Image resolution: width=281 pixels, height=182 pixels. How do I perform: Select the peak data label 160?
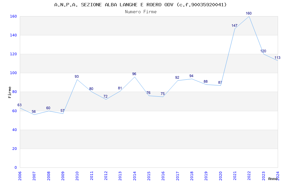[249, 13]
